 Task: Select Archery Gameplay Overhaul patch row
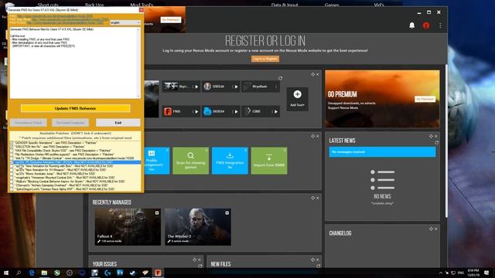pos(76,185)
